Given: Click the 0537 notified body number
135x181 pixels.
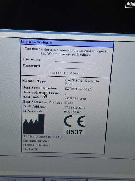Looking at the screenshot, I should click(x=74, y=132).
